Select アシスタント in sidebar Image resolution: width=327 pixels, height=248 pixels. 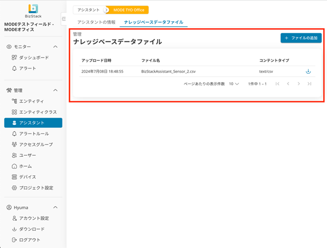click(x=33, y=123)
